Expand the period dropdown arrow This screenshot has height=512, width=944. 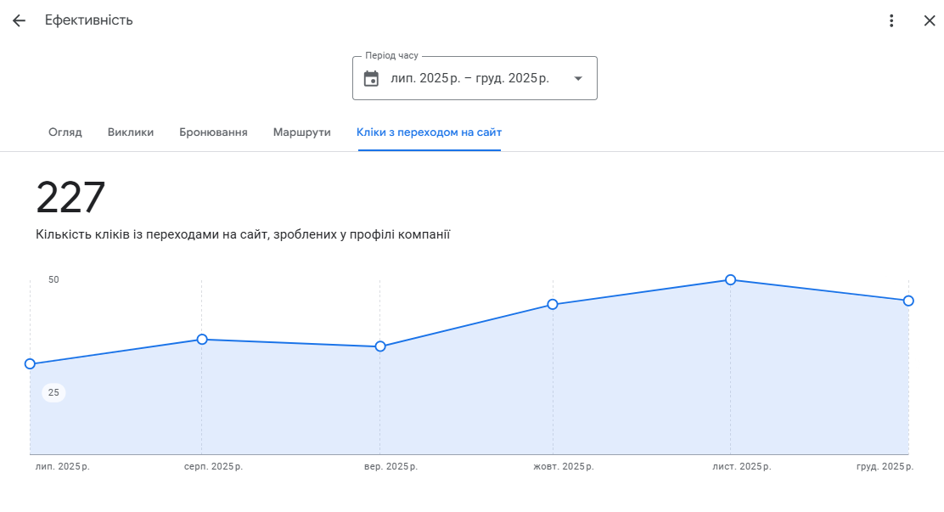tap(578, 78)
